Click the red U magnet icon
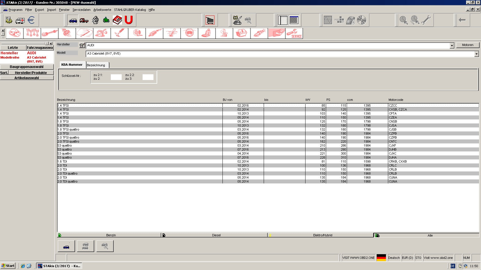The height and width of the screenshot is (270, 481). click(x=129, y=20)
